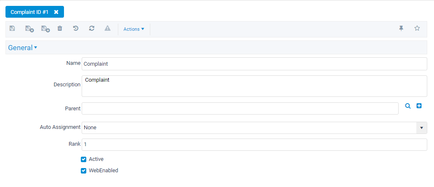Viewport: 434px width, 187px height.
Task: Click the Description label
Action: click(67, 85)
